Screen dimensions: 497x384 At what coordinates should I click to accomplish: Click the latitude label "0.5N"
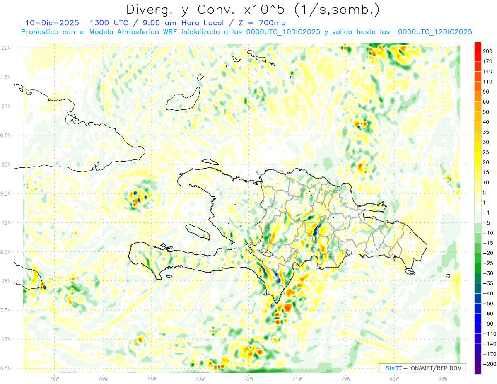click(x=6, y=135)
